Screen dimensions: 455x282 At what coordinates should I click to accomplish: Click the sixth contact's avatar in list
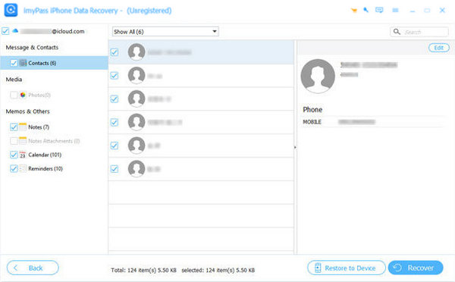pyautogui.click(x=136, y=169)
